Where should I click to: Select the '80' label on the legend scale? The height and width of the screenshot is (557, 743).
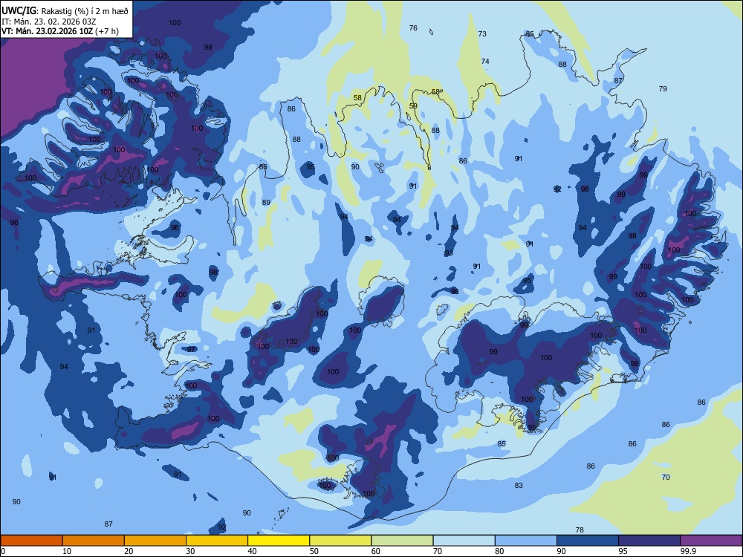[500, 551]
